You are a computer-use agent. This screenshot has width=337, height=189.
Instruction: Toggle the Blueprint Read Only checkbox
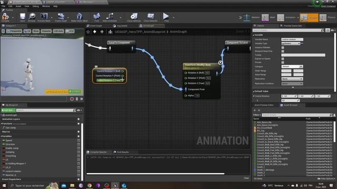pyautogui.click(x=283, y=51)
